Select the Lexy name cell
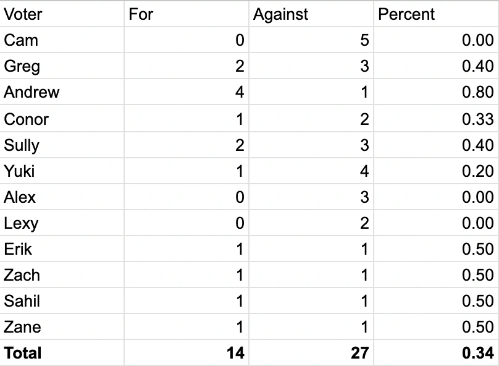The image size is (499, 366). [62, 223]
